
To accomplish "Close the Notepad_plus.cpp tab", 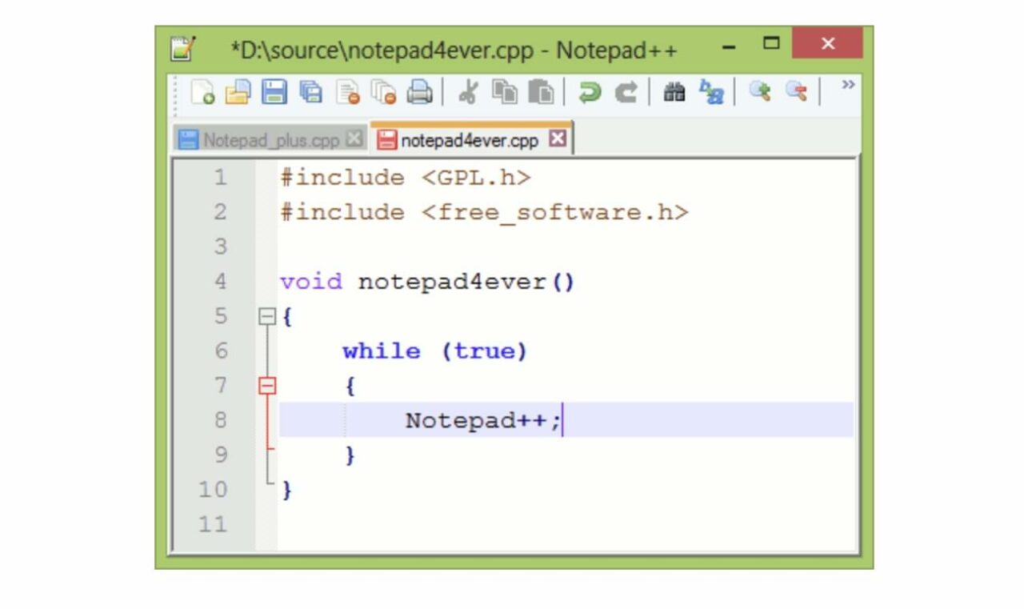I will pyautogui.click(x=354, y=138).
